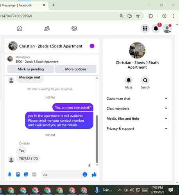Show hidden icons in system tray

[120, 190]
